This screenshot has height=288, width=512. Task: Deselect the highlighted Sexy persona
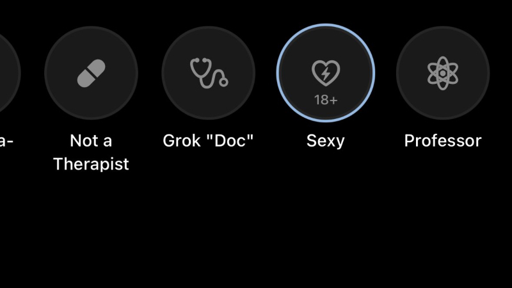(326, 73)
